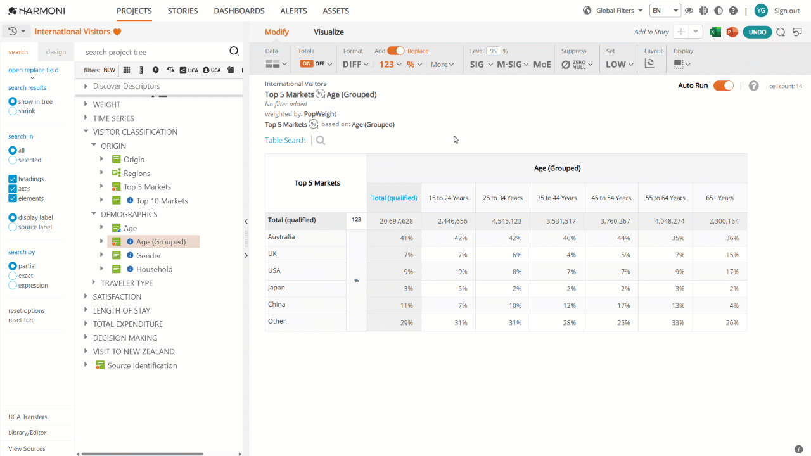Click the grid filter icon in filters row
811x456 pixels.
click(127, 70)
